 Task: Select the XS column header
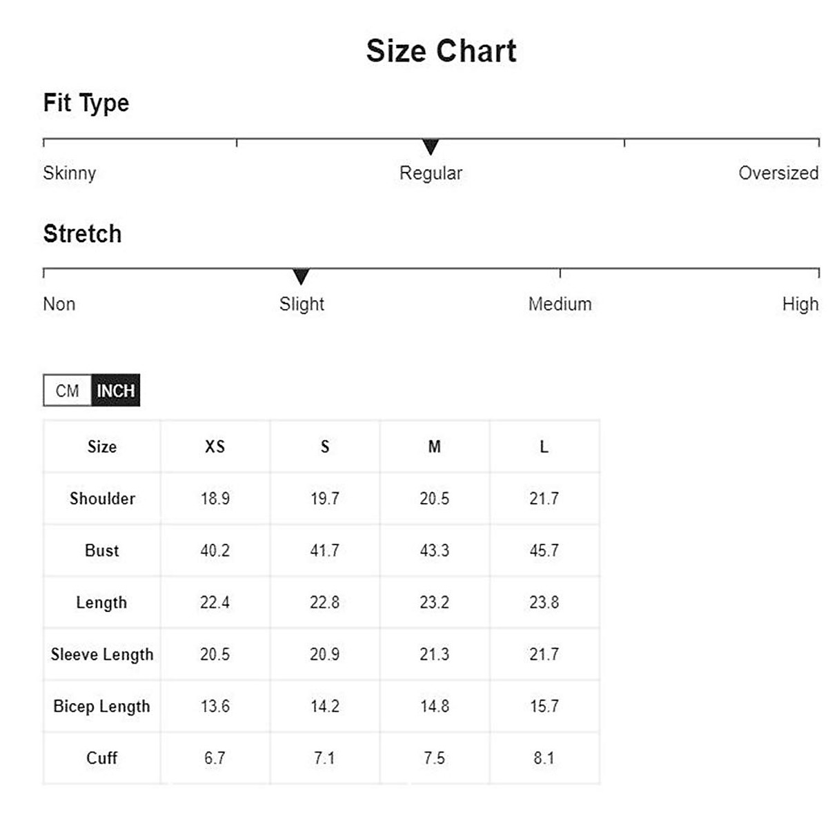tap(215, 446)
